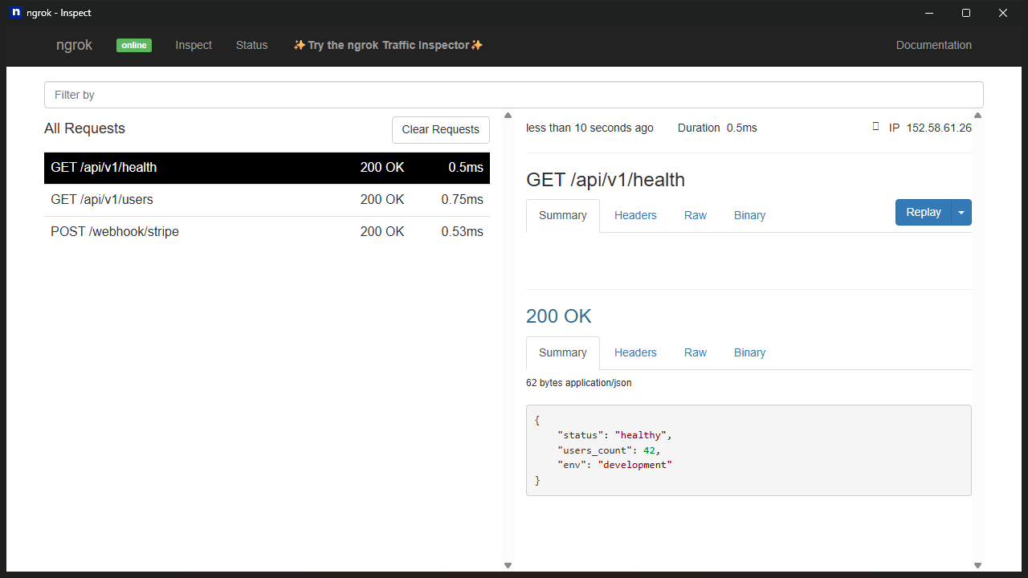The height and width of the screenshot is (578, 1028).
Task: Click the down arrow of details pane scrollbar
Action: [x=977, y=565]
